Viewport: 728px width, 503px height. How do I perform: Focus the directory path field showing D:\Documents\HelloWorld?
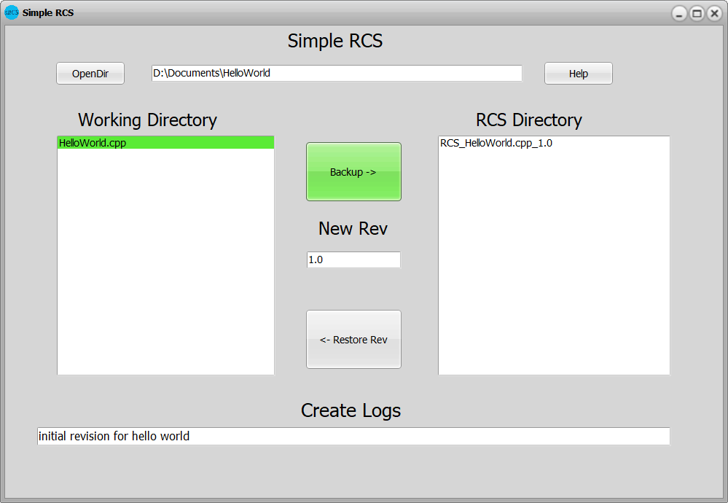coord(337,73)
